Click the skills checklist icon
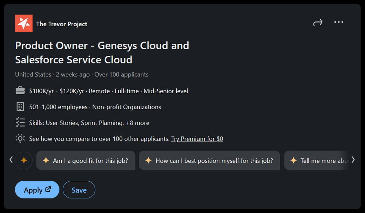Image resolution: width=365 pixels, height=213 pixels. tap(20, 123)
